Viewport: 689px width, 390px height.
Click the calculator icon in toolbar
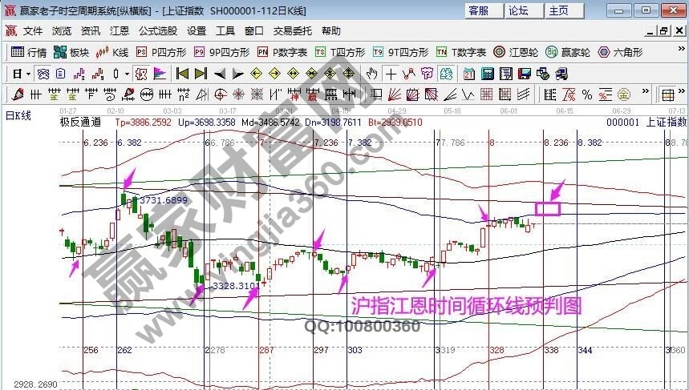486,74
